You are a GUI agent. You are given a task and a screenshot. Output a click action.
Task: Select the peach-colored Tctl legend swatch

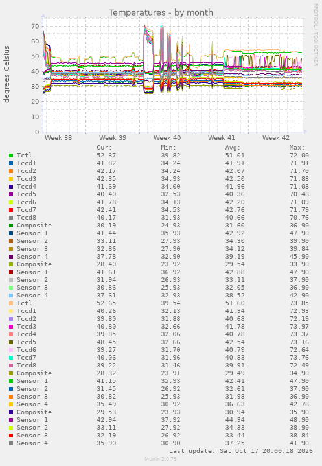pos(11,303)
